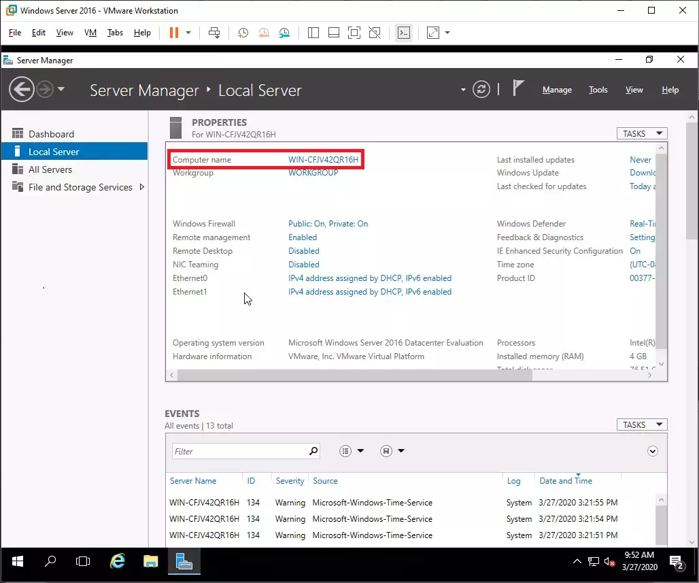Open the Events TASKS dropdown

pos(642,424)
